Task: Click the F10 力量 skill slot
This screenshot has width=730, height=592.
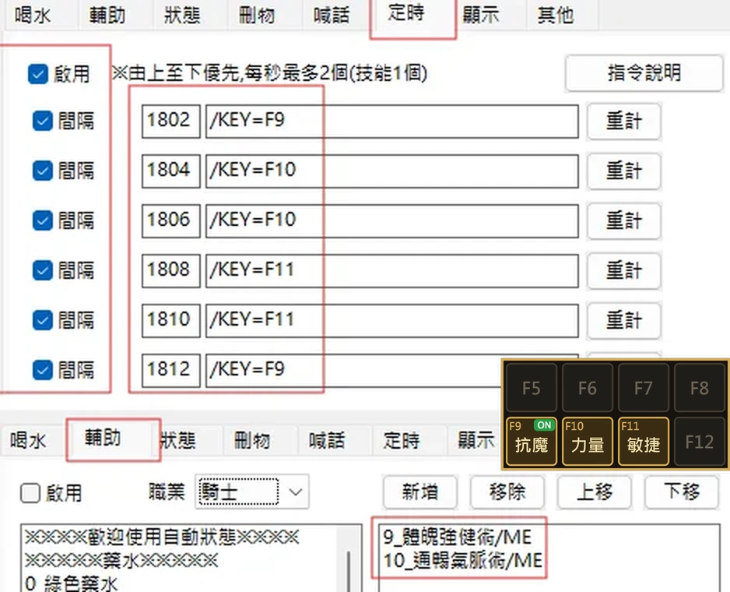Action: pos(587,441)
